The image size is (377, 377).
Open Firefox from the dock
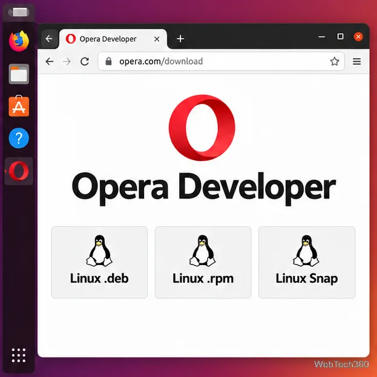click(19, 41)
